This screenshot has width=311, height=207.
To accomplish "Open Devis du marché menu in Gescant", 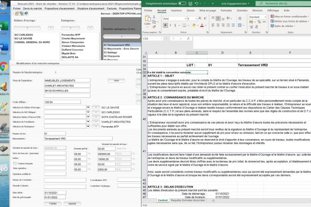I will coord(32,9).
